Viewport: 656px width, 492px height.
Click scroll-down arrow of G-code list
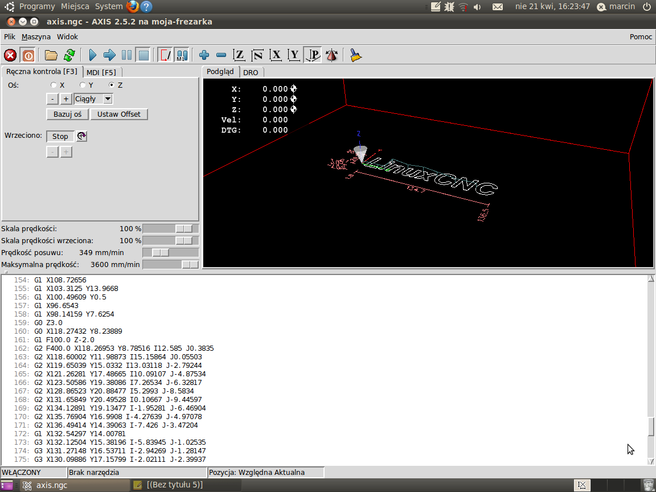coord(651,461)
